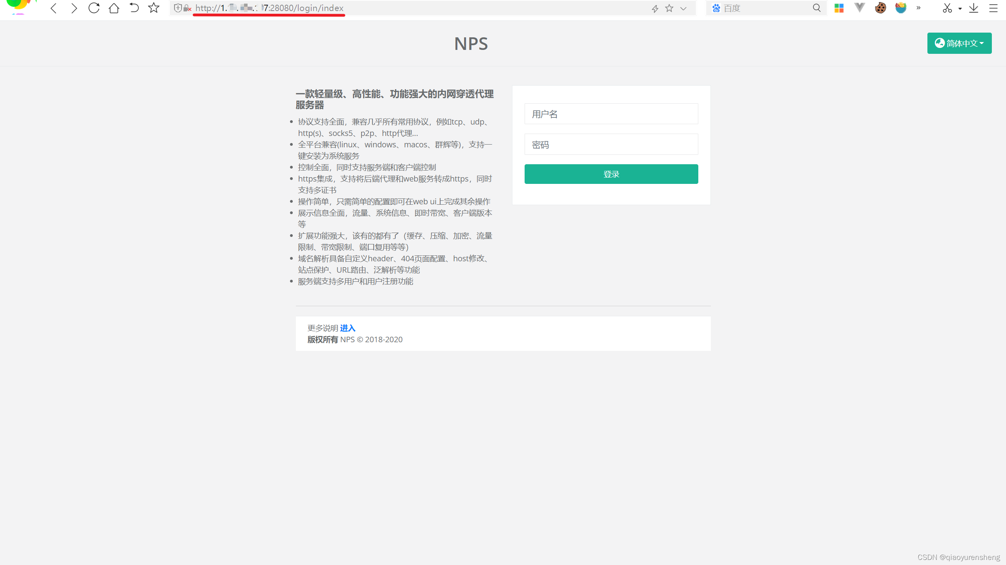Open the downloads arrow icon
Viewport: 1006px width, 565px height.
pyautogui.click(x=973, y=8)
